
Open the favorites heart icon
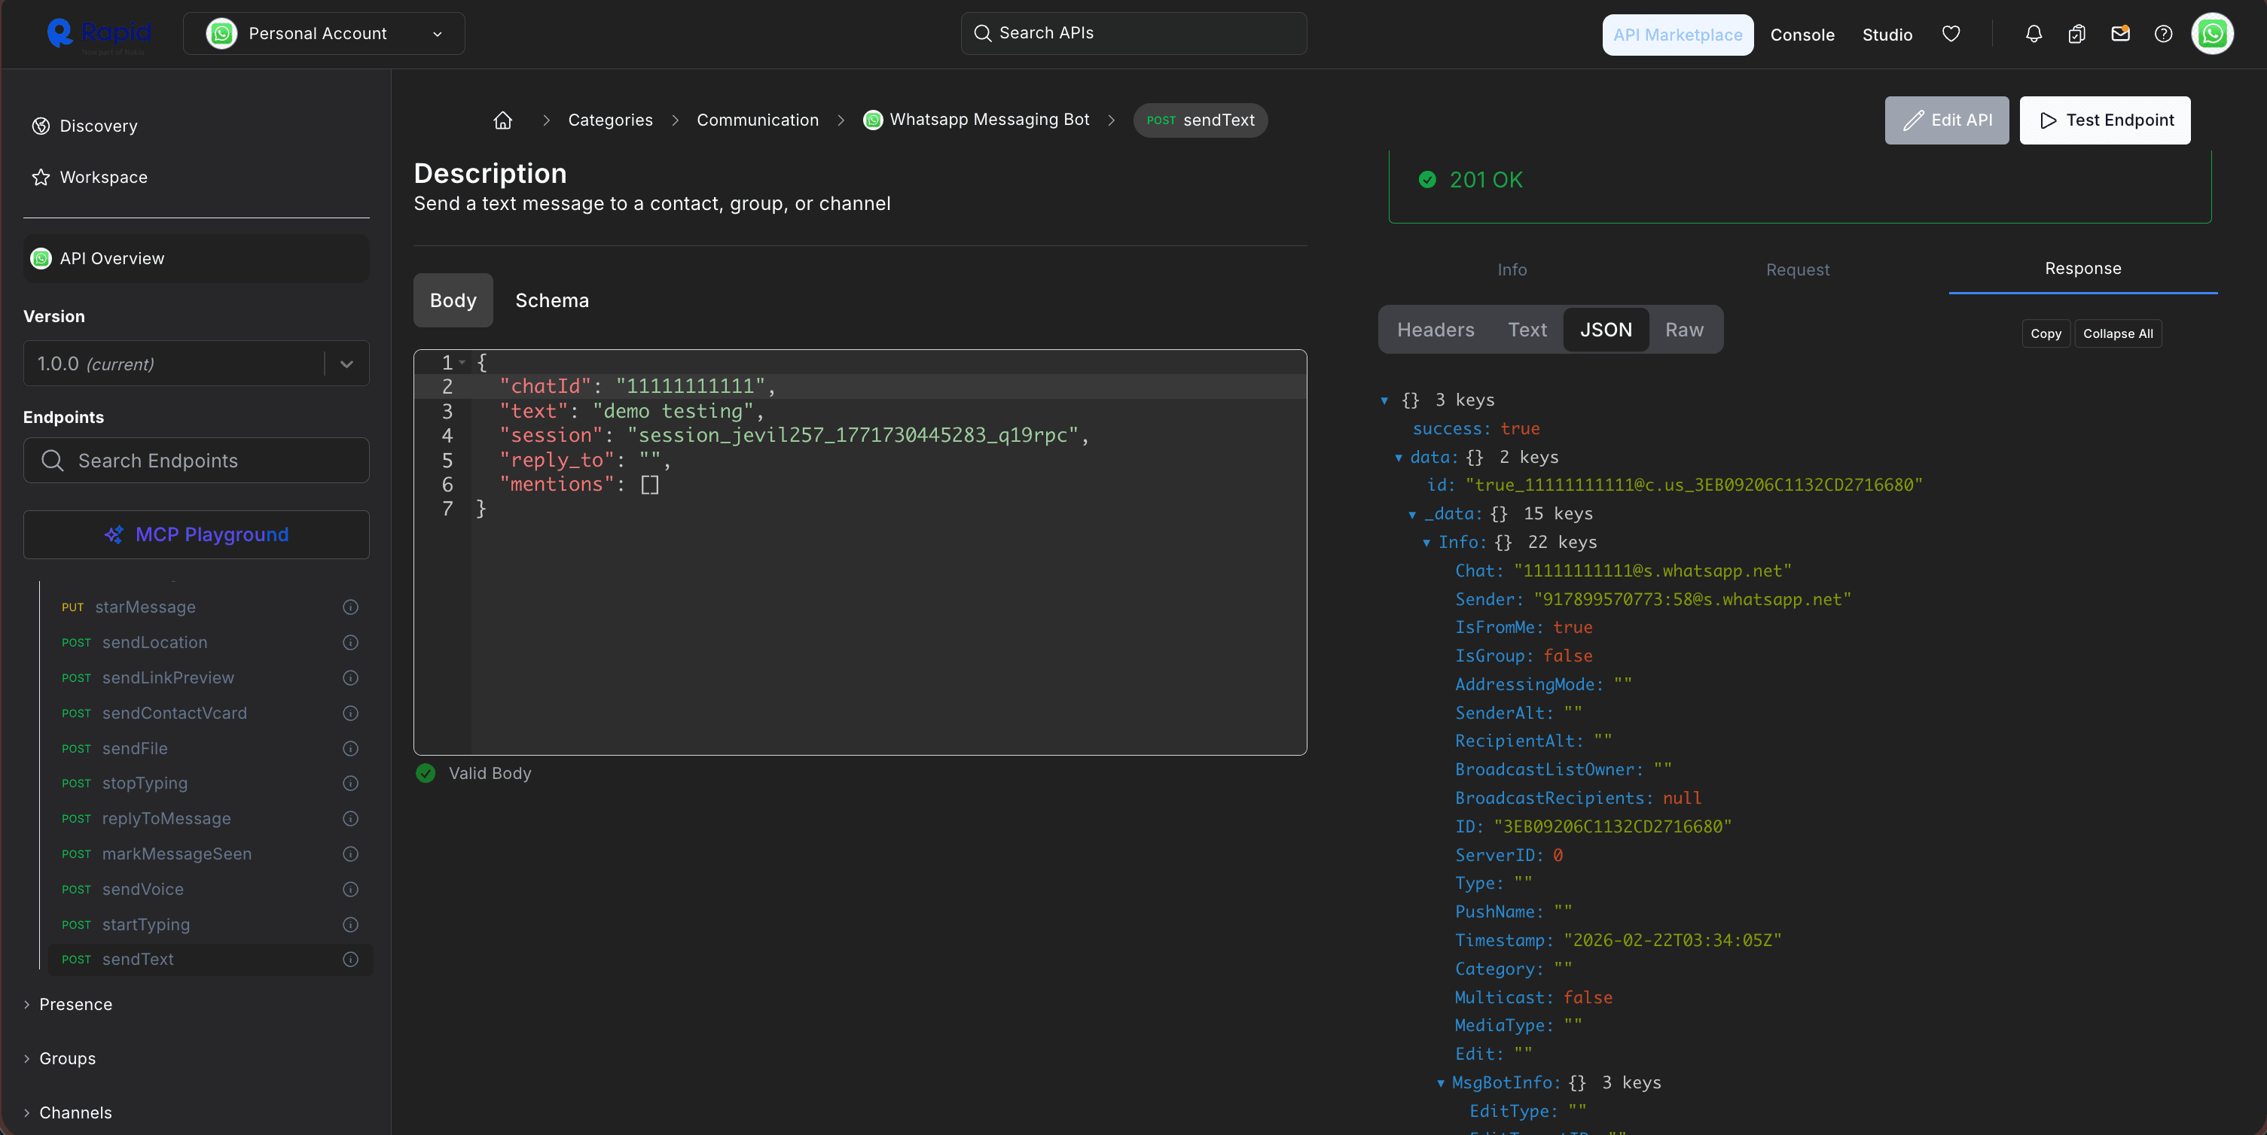pyautogui.click(x=1951, y=33)
